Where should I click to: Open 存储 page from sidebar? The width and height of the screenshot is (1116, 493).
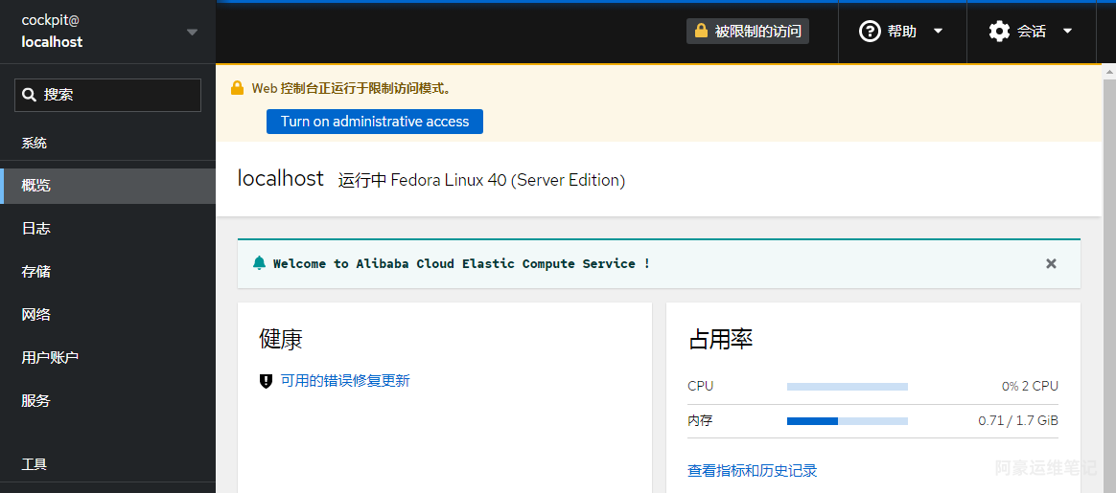pyautogui.click(x=107, y=272)
